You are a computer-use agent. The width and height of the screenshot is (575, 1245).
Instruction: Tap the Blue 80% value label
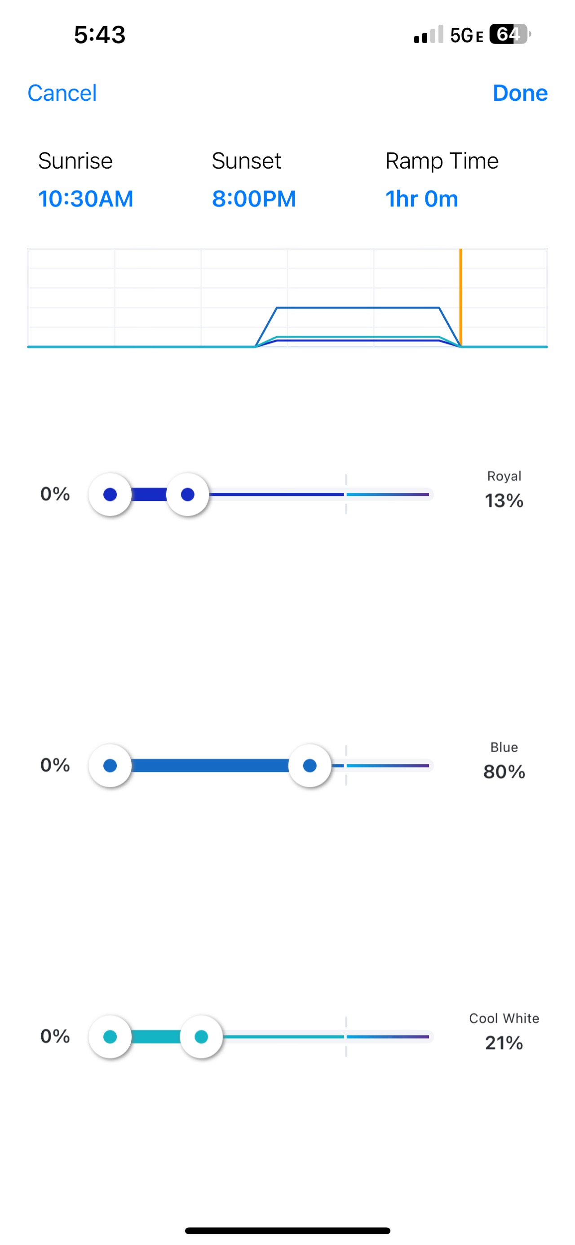504,772
